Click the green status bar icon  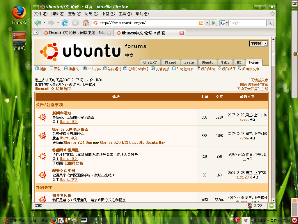(x=272, y=206)
